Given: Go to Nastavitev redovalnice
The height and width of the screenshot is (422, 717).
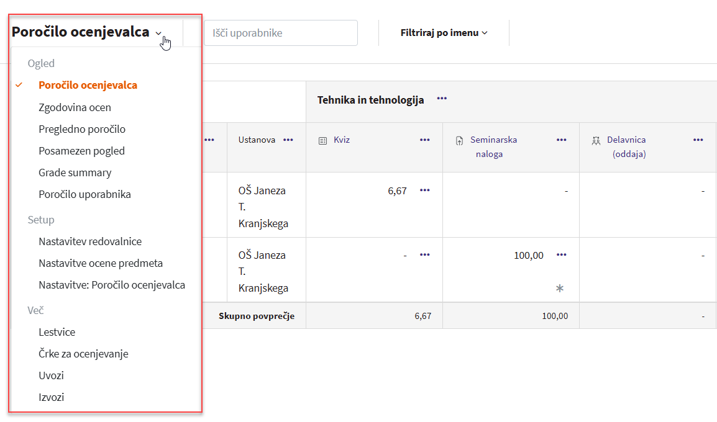Looking at the screenshot, I should coord(90,241).
